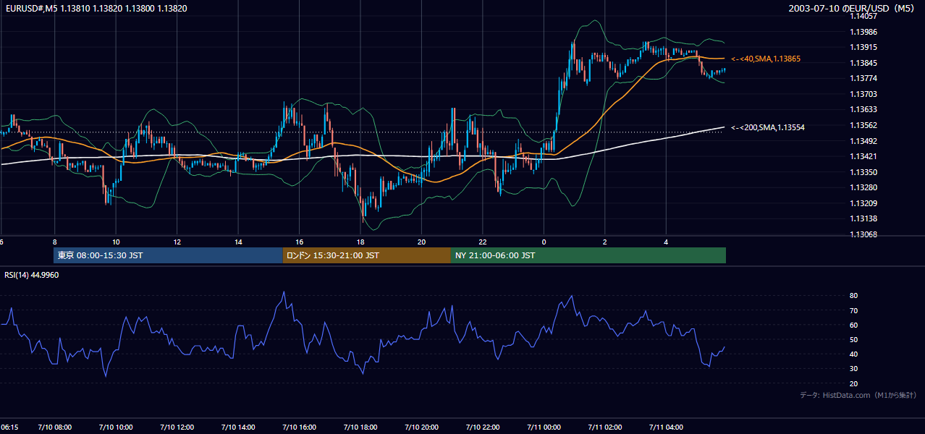The image size is (925, 434).
Task: Click price level 1.13915 on the axis
Action: coord(864,47)
